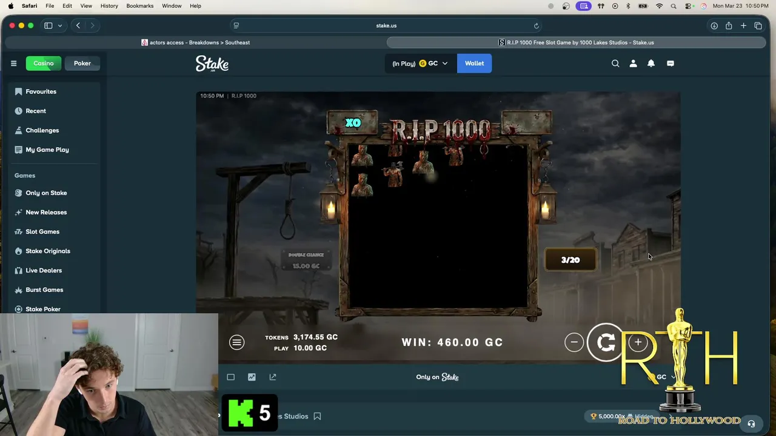Screen dimensions: 776x436
Task: Open the History menu
Action: click(x=109, y=5)
